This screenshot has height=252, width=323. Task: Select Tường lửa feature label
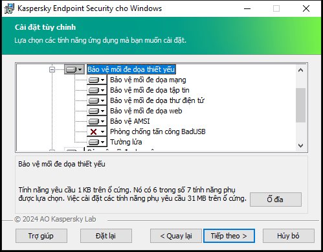(126, 142)
